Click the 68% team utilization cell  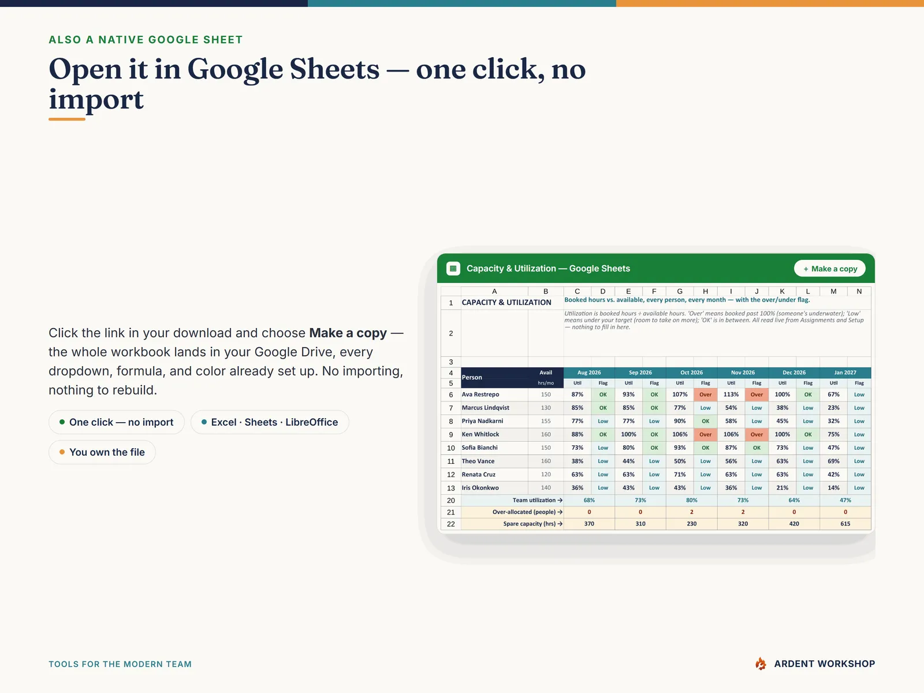pyautogui.click(x=589, y=500)
